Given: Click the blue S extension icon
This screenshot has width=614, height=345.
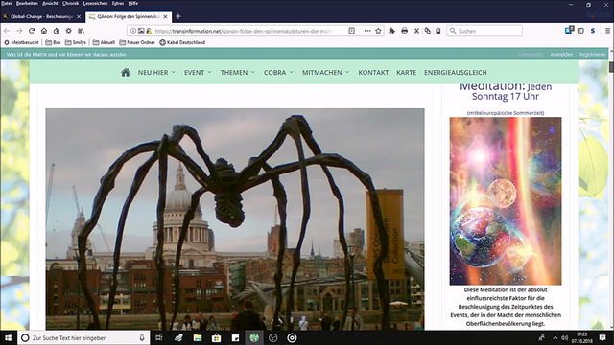Looking at the screenshot, I should [x=593, y=31].
